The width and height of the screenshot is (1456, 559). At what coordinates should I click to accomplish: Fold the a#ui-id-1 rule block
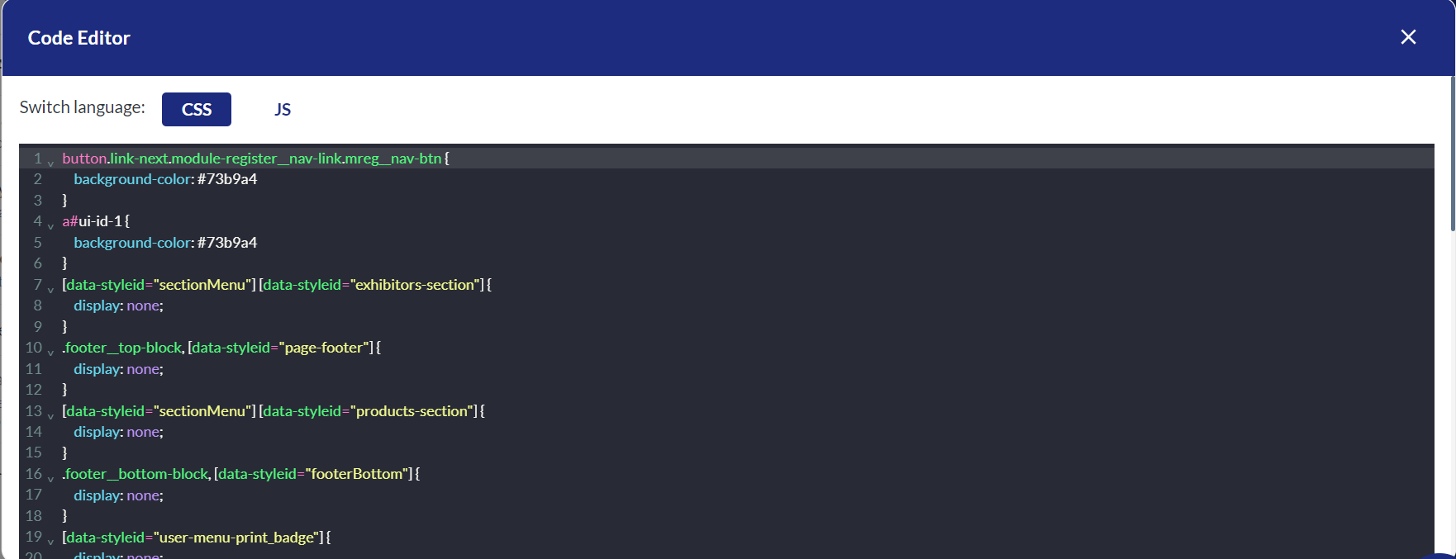[x=51, y=225]
